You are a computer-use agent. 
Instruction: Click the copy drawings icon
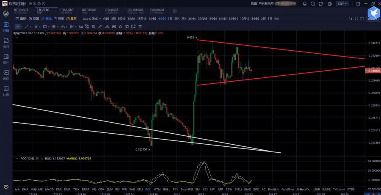point(127,27)
